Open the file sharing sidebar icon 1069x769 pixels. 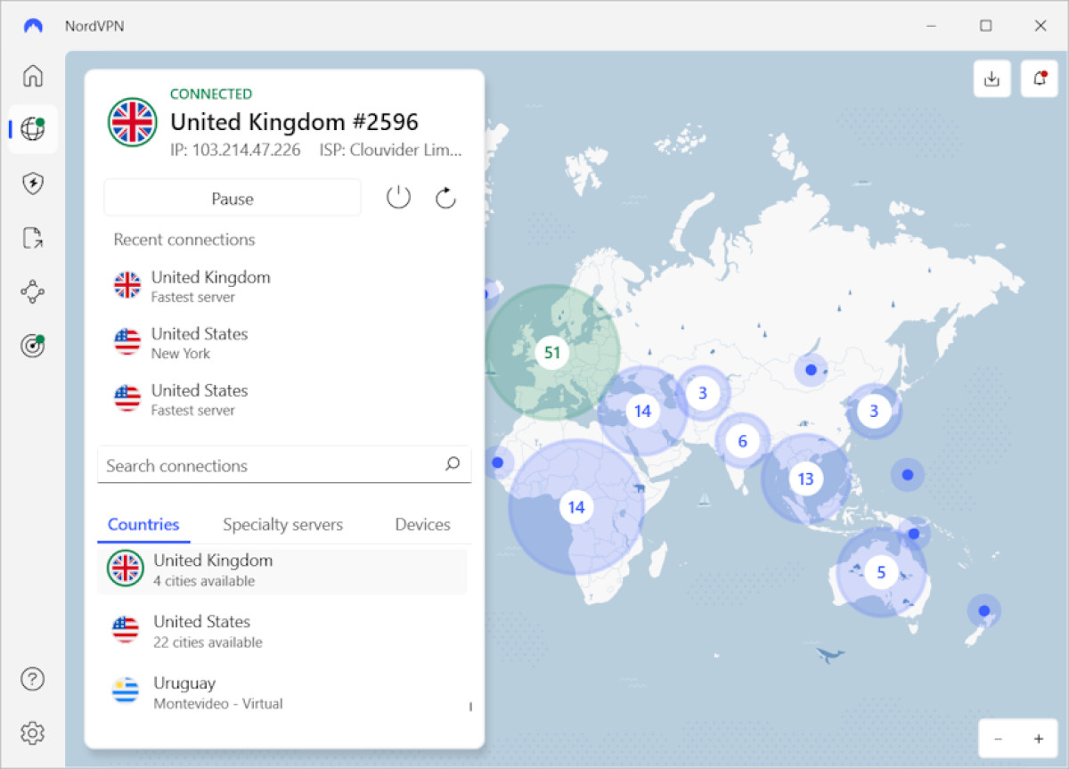tap(33, 238)
